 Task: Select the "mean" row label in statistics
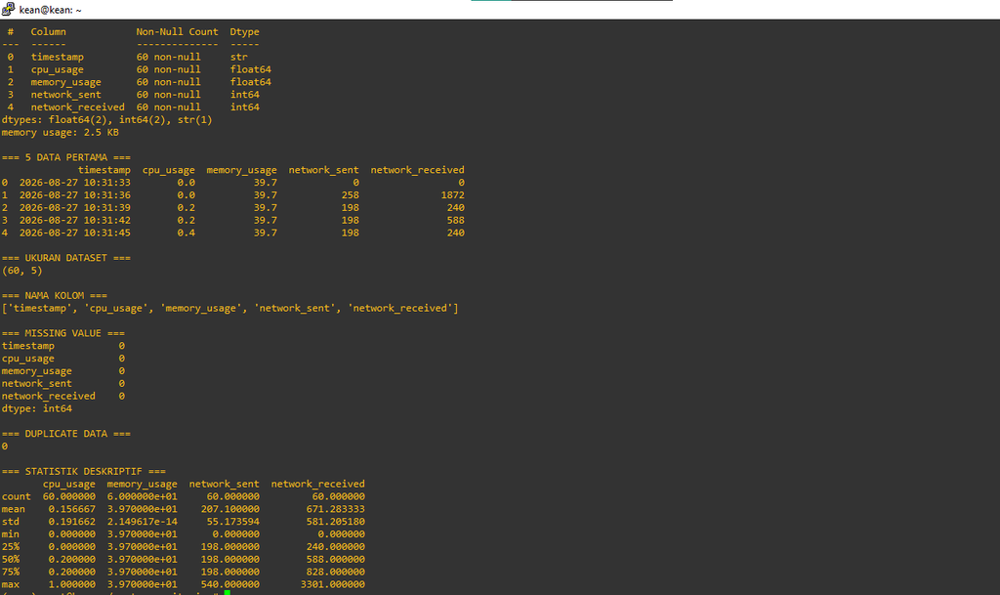[14, 509]
